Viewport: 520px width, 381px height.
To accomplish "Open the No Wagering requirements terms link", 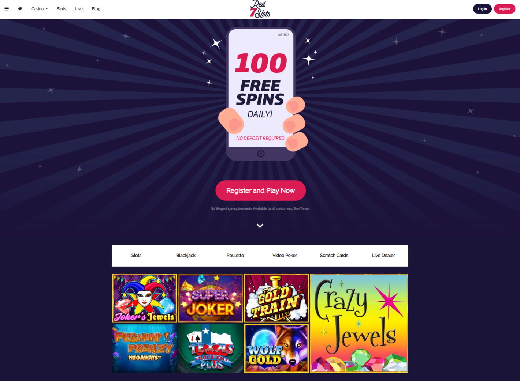I will tap(260, 209).
